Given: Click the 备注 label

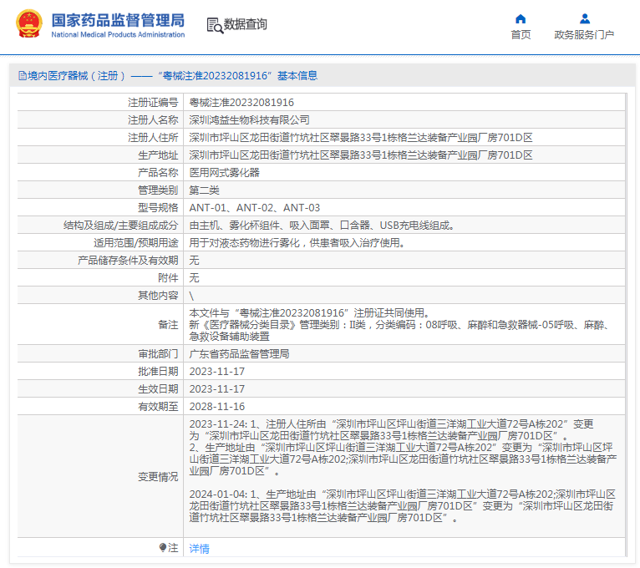Looking at the screenshot, I should click(x=168, y=325).
